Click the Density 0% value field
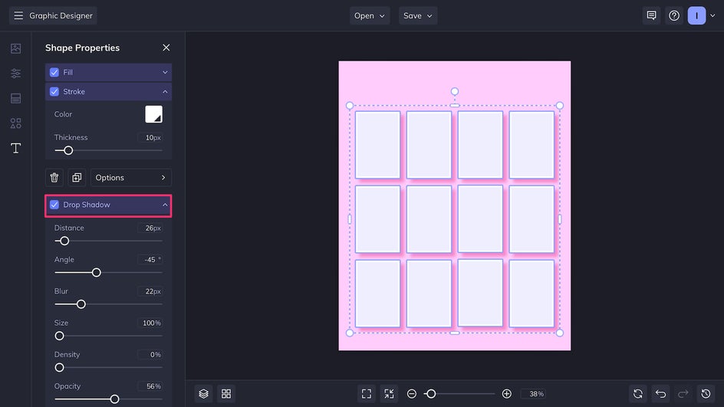Viewport: 724px width, 407px height. tap(150, 355)
